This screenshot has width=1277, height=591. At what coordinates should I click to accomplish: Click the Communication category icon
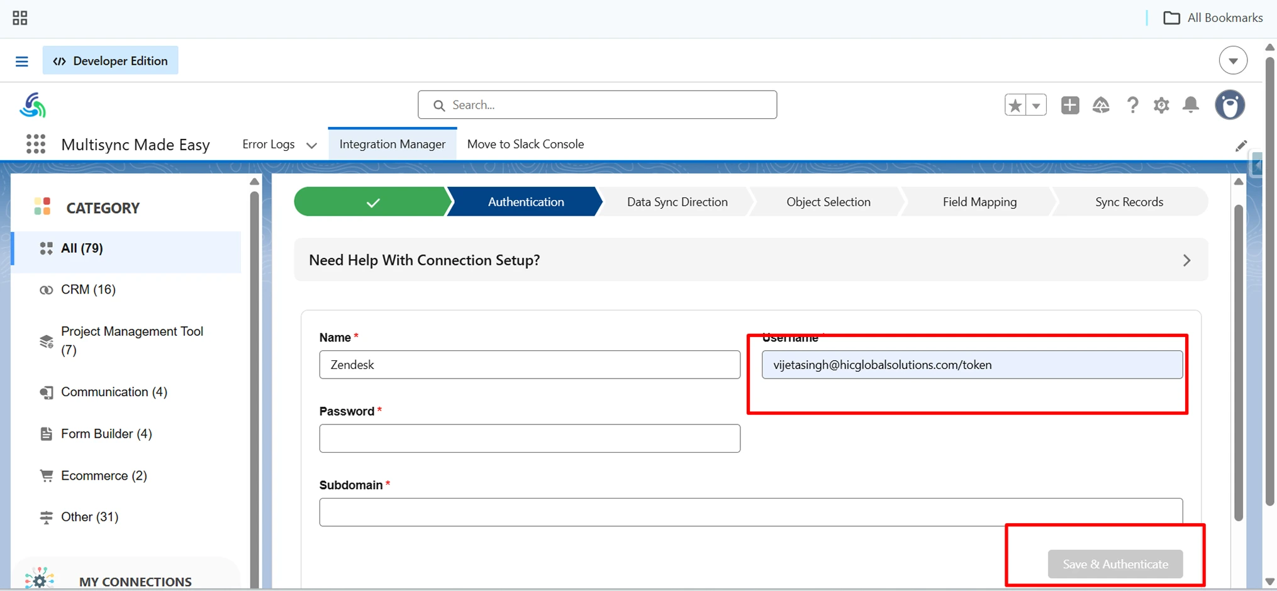[46, 392]
